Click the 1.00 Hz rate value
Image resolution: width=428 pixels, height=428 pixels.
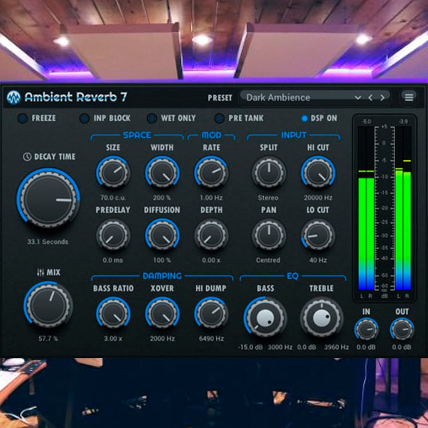pos(211,197)
